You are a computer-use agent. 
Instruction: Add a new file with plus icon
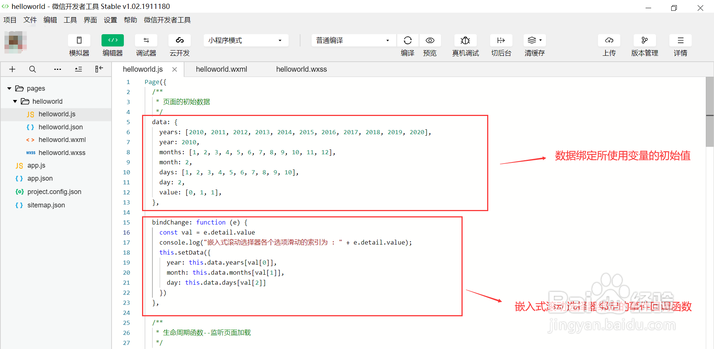[12, 69]
